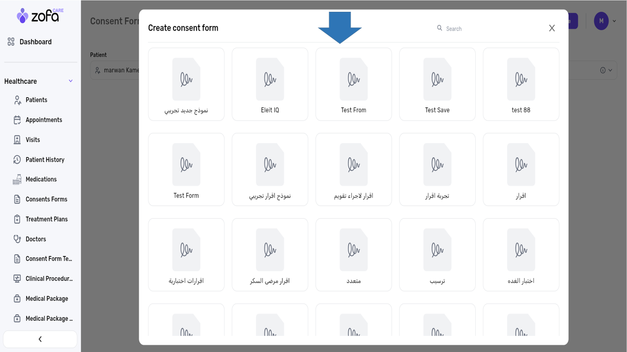This screenshot has height=352, width=627.
Task: Click the Medical Package bag icon
Action: coord(17,299)
